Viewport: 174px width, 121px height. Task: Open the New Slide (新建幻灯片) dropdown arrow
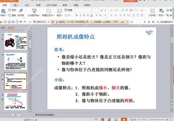[54, 15]
